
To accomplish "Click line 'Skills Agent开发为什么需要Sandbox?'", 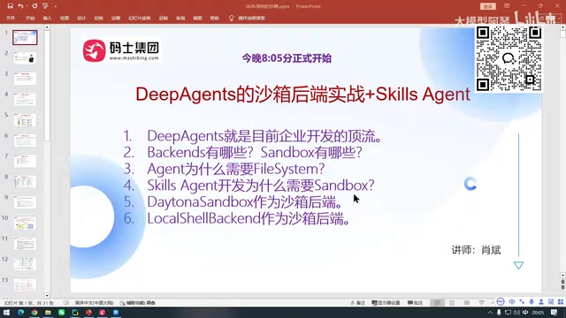I will pyautogui.click(x=261, y=185).
